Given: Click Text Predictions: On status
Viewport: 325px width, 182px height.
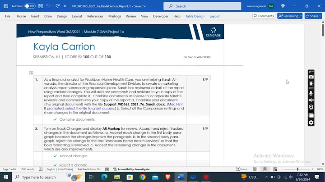Looking at the screenshot, I should click(x=89, y=169).
